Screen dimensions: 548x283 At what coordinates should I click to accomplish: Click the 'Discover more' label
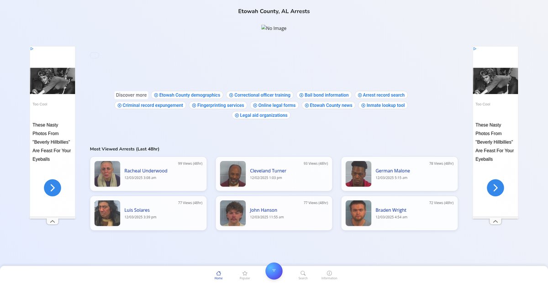click(x=132, y=95)
